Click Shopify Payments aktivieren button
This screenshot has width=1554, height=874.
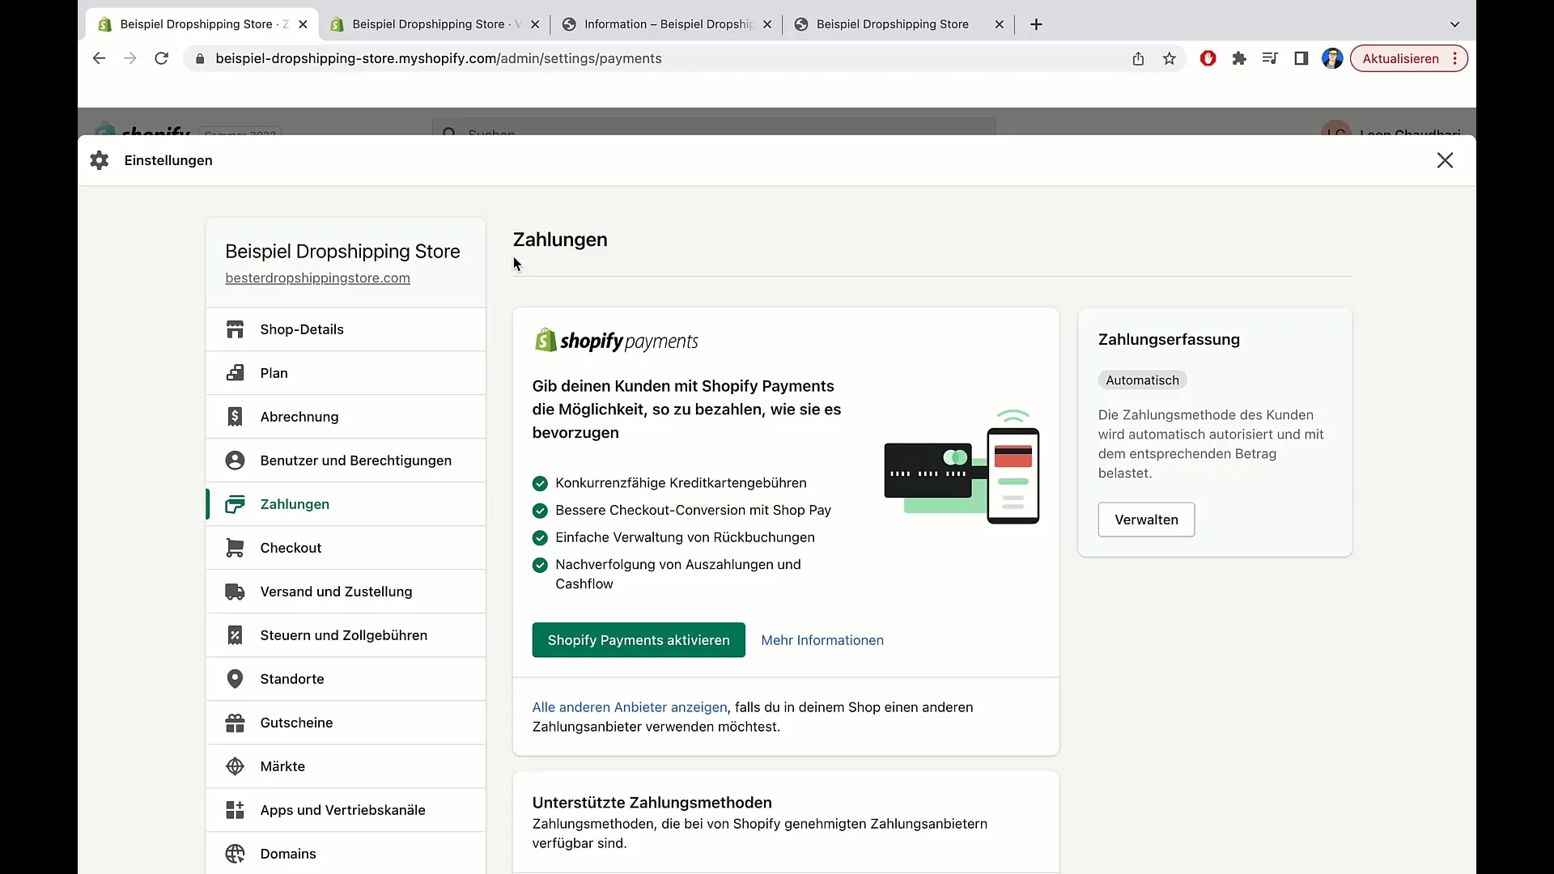click(x=638, y=640)
